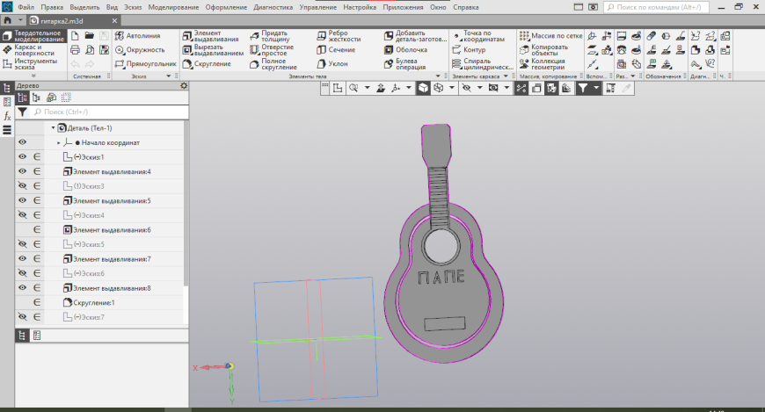
Task: Open the filter dropdown arrow in view toolbar
Action: pyautogui.click(x=597, y=89)
